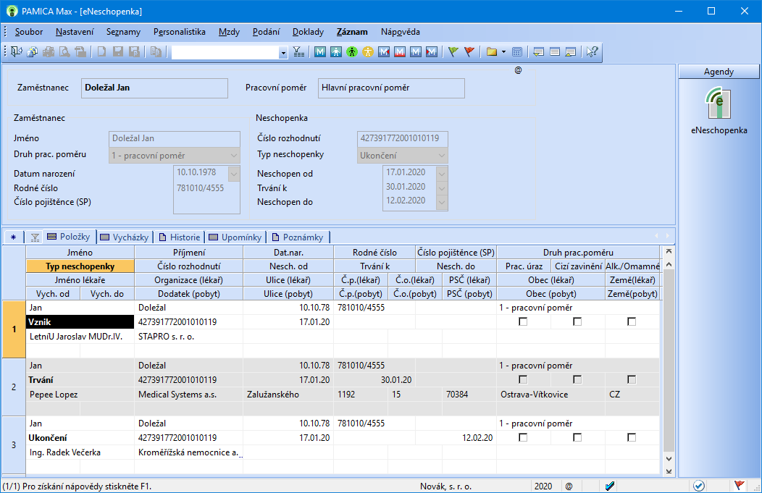Expand the folder icon dropdown arrow

pyautogui.click(x=503, y=51)
